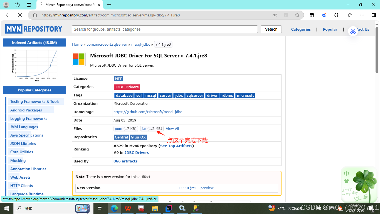Open the mssql-jdbc breadcrumb link
This screenshot has width=380, height=214.
tap(140, 44)
